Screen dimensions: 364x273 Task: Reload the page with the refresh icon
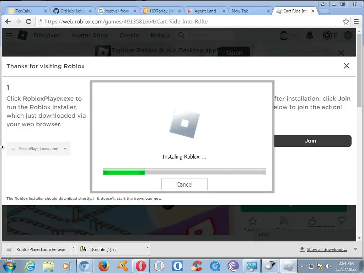pyautogui.click(x=28, y=22)
